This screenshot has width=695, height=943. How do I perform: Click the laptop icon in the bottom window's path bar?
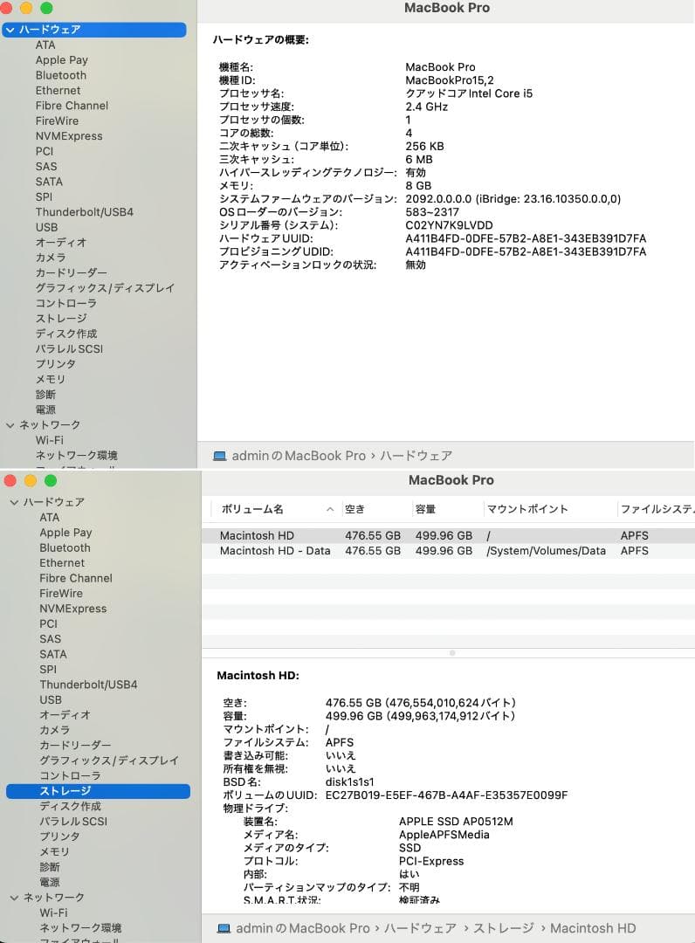coord(224,928)
